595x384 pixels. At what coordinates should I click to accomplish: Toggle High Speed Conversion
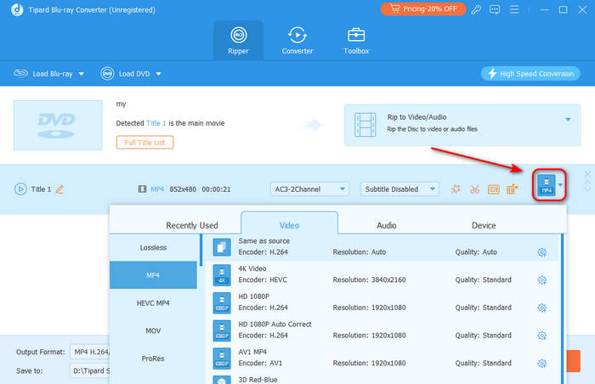(x=530, y=74)
